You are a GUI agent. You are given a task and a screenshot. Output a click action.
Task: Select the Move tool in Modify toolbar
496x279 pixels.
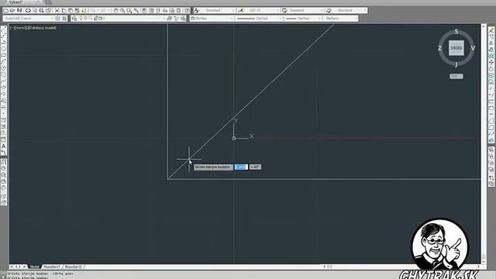click(491, 63)
